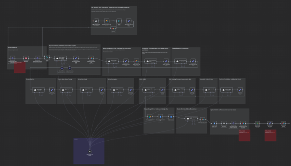Open the Google Drive node after Upload Article group
Viewport: 291px width, 166px height.
tap(257, 123)
